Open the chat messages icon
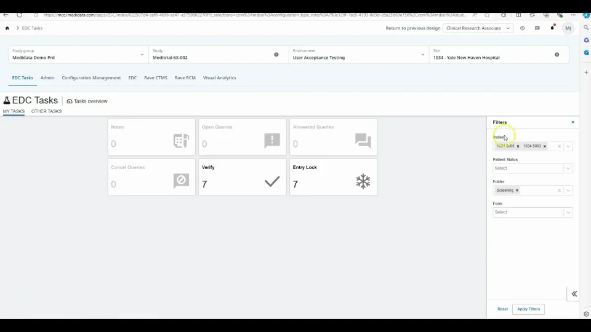The image size is (591, 332). [537, 28]
